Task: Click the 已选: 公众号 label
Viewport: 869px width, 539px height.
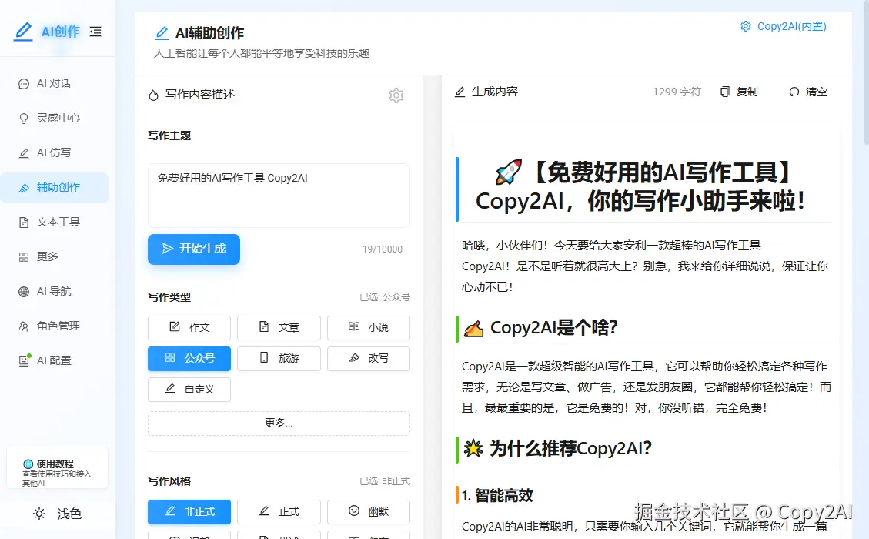Action: (385, 297)
